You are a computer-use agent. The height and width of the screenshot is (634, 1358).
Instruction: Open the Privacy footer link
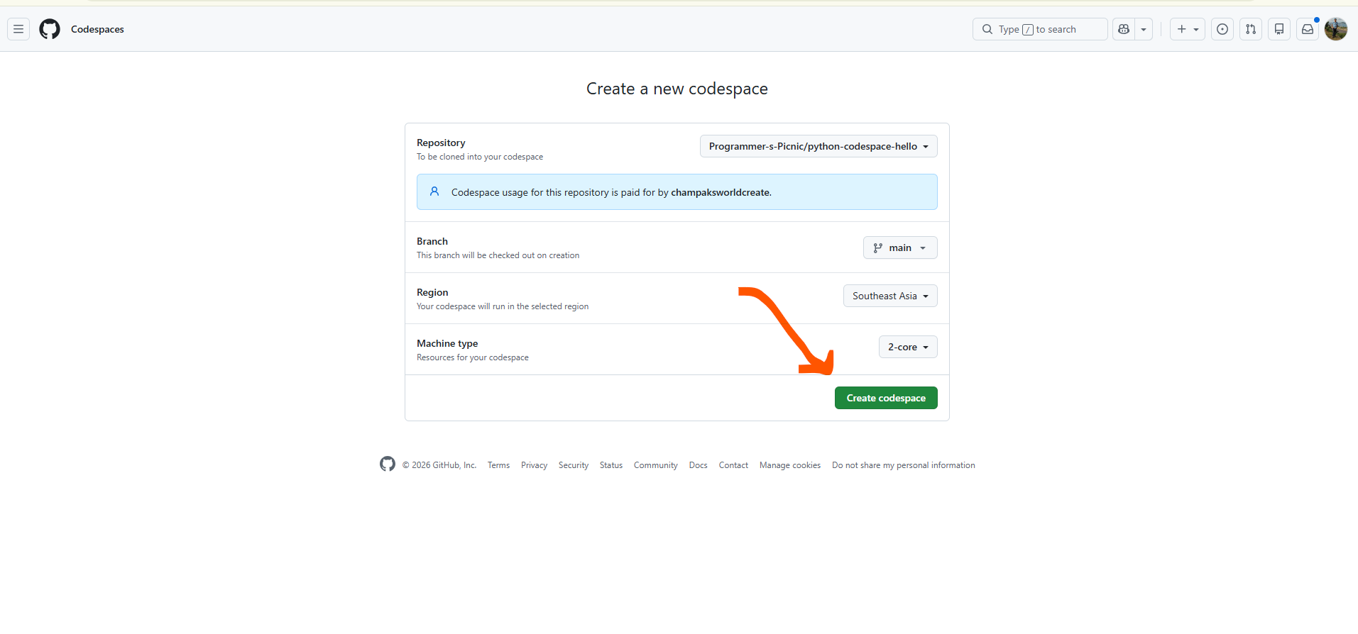pyautogui.click(x=534, y=465)
